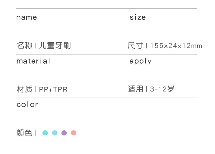Select the 儿童牙刷 product name text

pos(55,45)
